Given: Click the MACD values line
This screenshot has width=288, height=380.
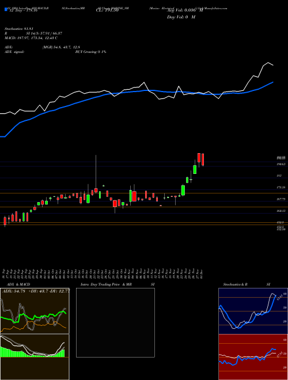Looking at the screenshot, I should click(31, 38).
